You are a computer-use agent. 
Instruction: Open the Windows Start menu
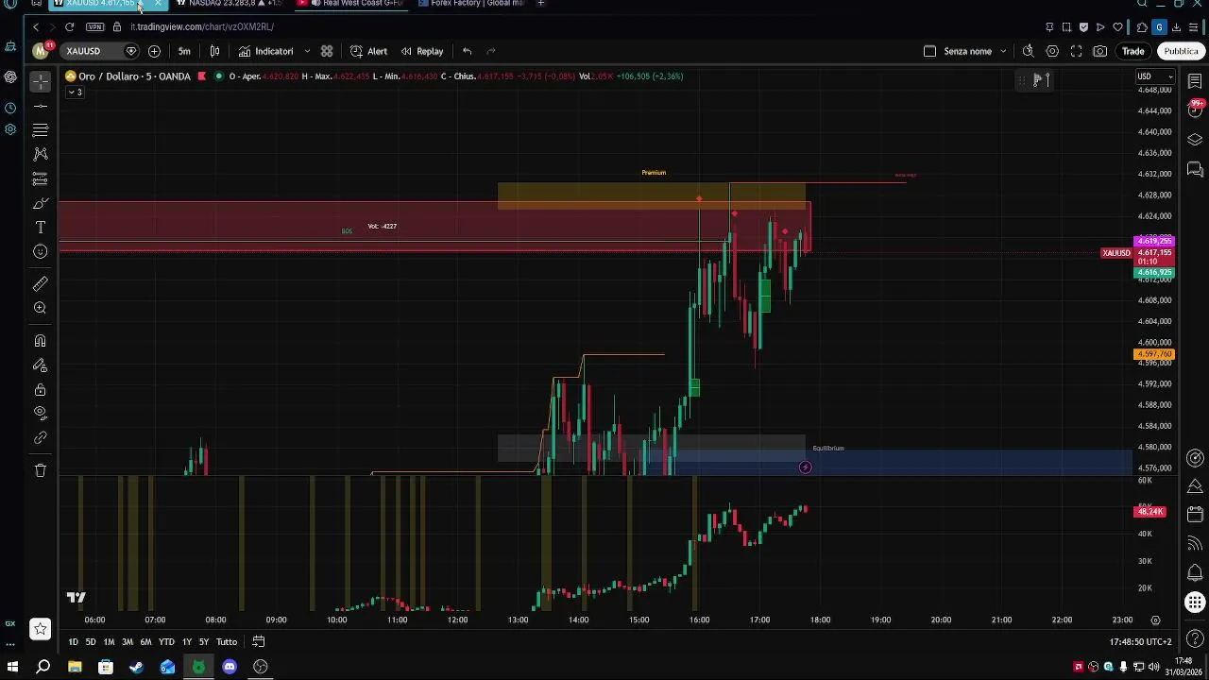12,667
